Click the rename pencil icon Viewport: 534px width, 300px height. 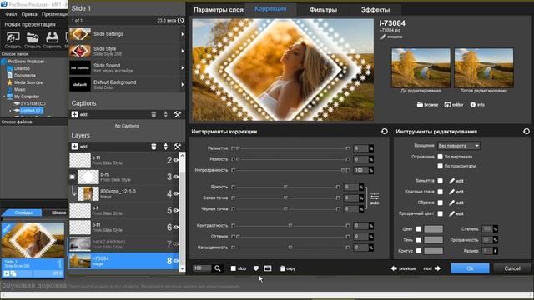tap(383, 37)
